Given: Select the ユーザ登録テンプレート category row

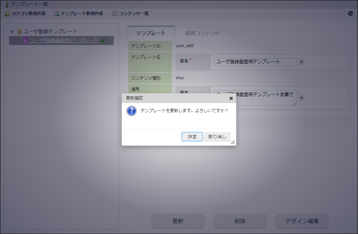Looking at the screenshot, I should 51,31.
